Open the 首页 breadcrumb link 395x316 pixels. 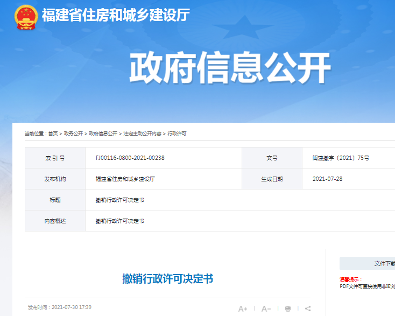pos(53,134)
